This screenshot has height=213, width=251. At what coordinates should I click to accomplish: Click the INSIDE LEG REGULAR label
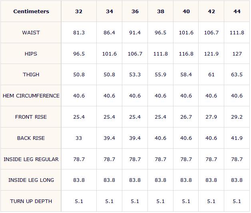[31, 159]
